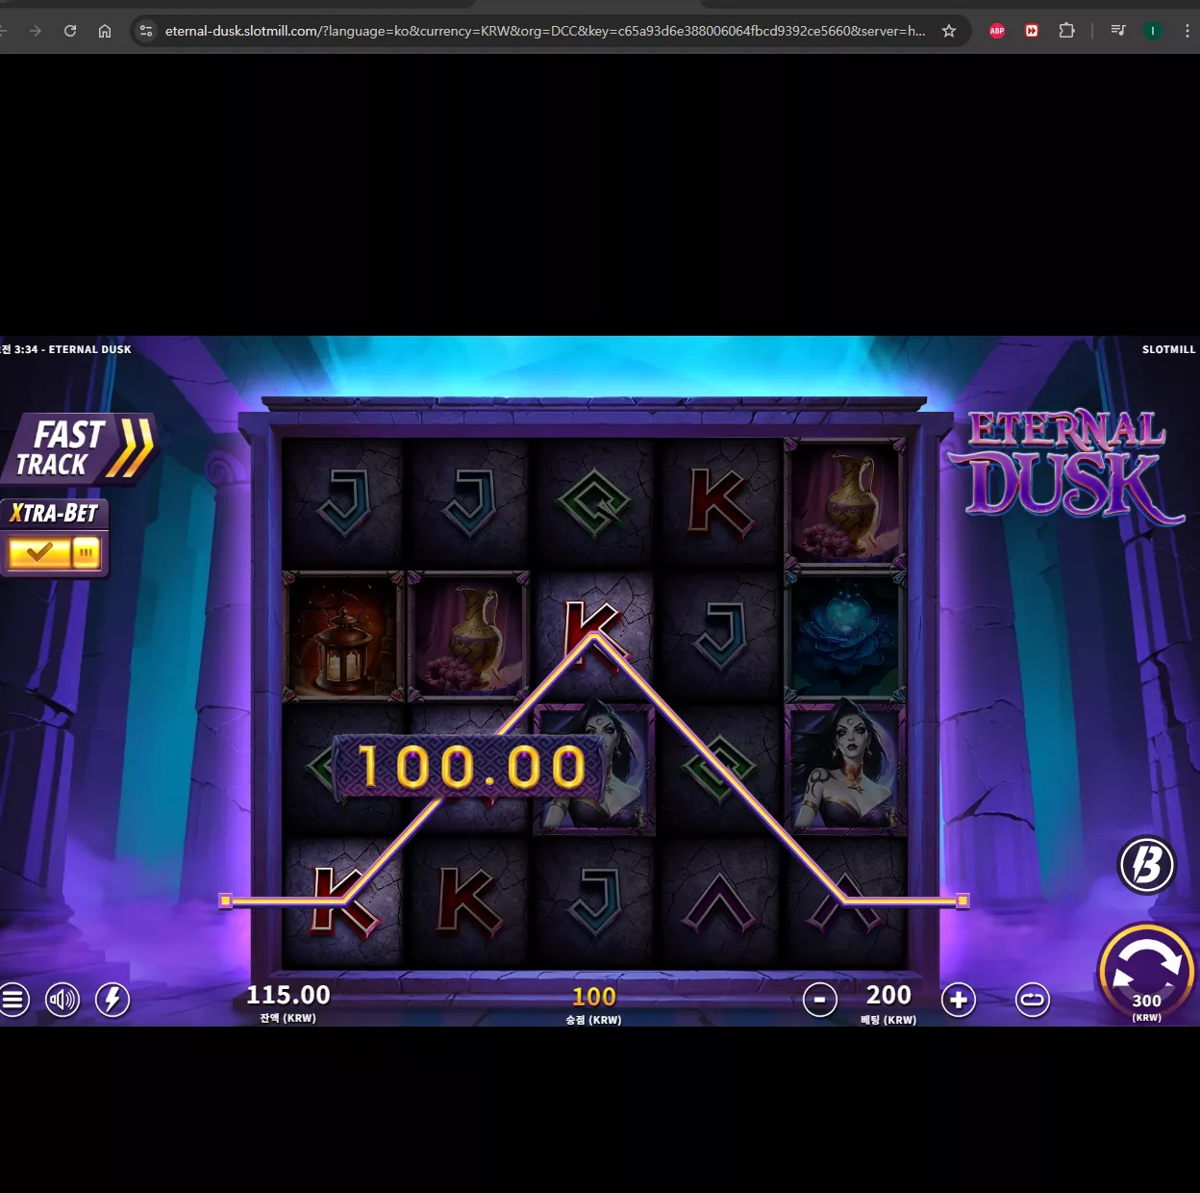Toggle the lightning quick-spin icon
The height and width of the screenshot is (1193, 1200).
112,1000
